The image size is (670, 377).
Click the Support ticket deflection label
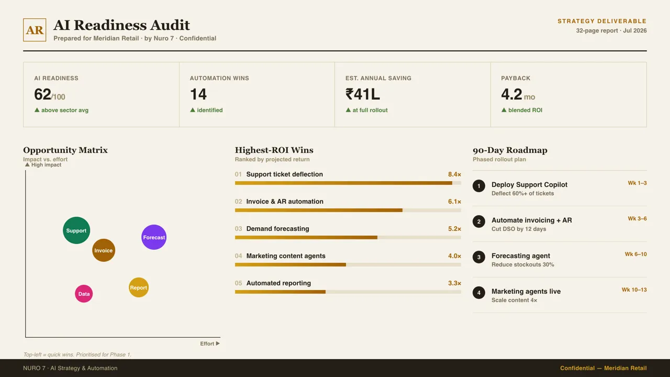click(x=285, y=174)
